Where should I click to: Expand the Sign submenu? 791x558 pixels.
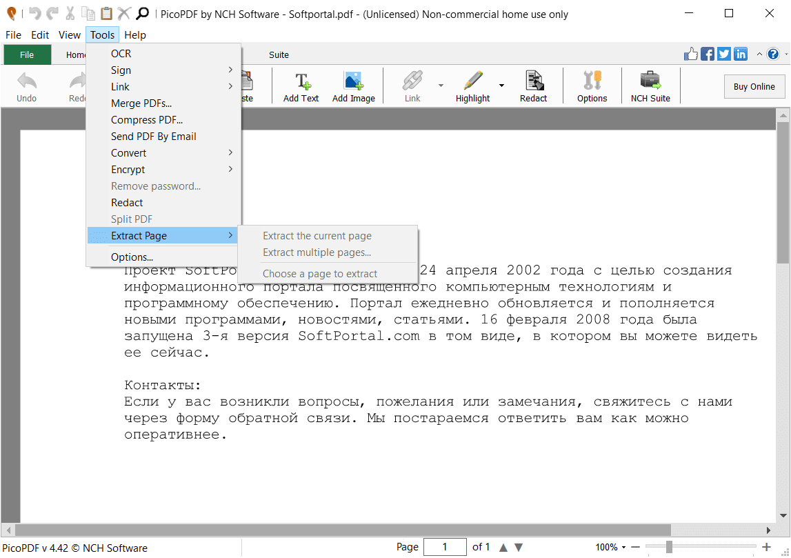[x=230, y=70]
